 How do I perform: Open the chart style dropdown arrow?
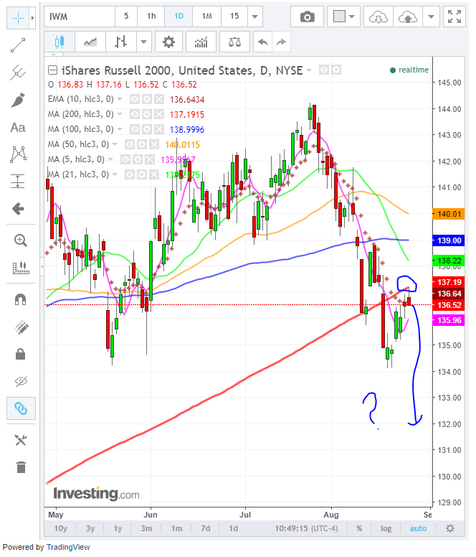[143, 42]
